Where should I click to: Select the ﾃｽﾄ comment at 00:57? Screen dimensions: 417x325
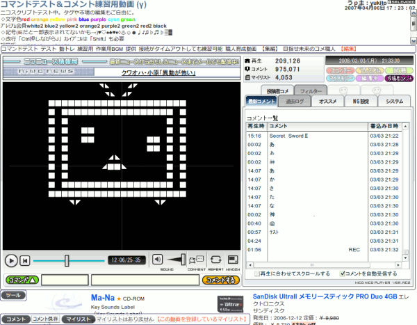(x=324, y=232)
